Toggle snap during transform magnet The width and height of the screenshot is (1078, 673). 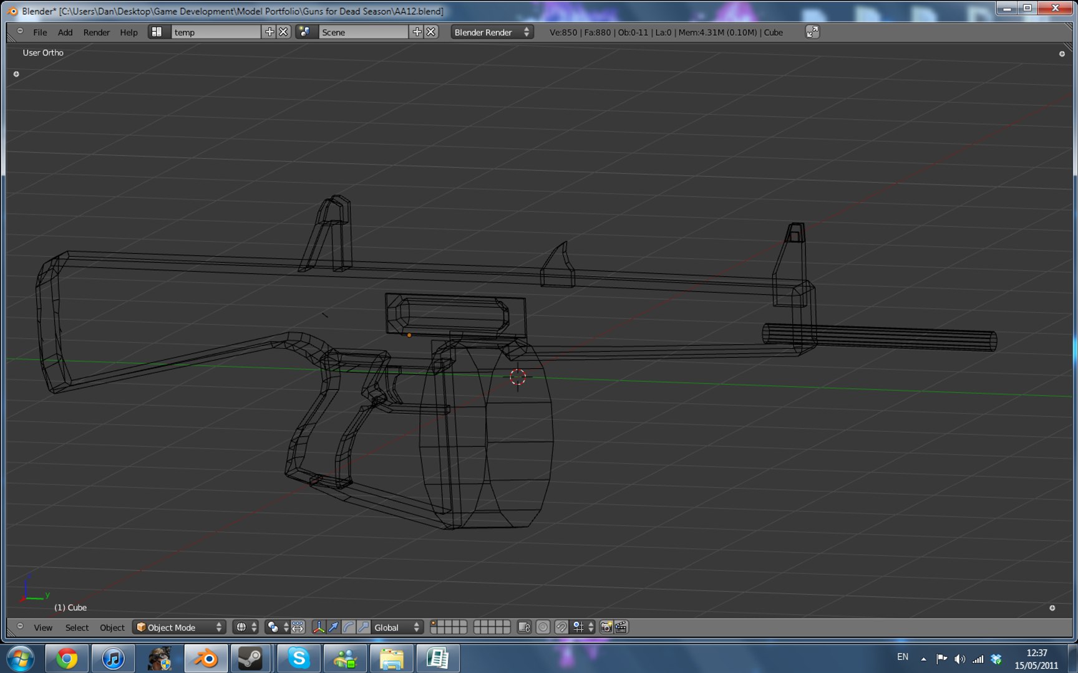[561, 627]
